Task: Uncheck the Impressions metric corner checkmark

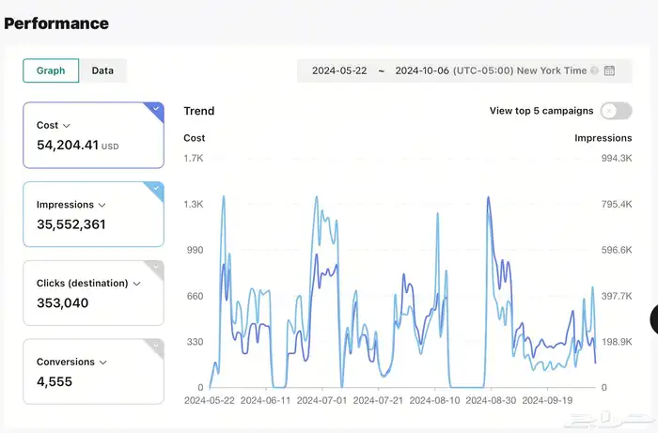Action: 157,188
